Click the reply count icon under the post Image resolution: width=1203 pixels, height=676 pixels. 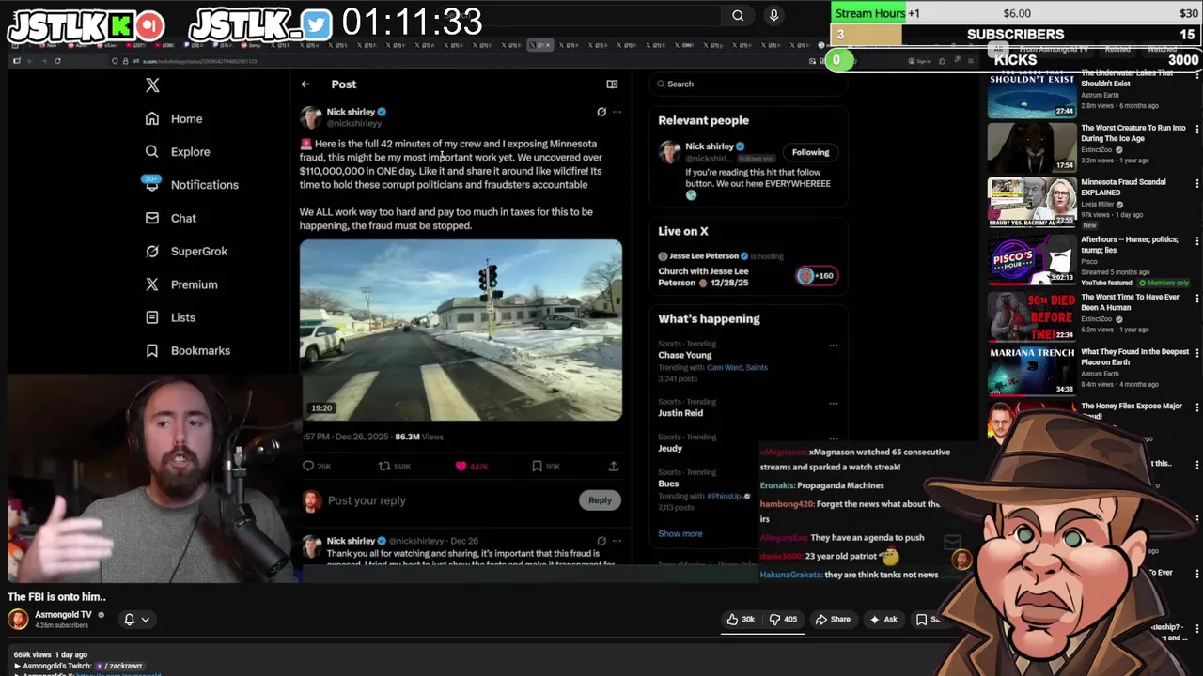click(308, 466)
